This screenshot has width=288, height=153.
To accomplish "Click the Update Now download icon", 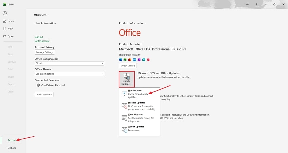I will [x=124, y=93].
